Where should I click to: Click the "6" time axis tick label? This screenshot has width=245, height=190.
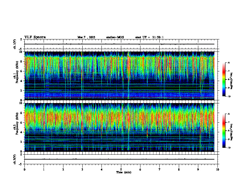[140, 170]
